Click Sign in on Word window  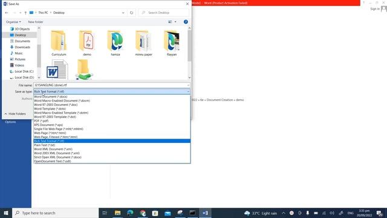pyautogui.click(x=375, y=9)
